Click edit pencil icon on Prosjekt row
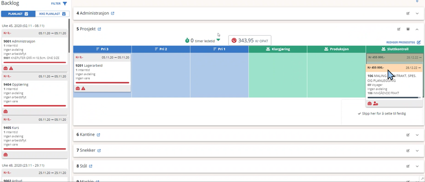 tap(399, 29)
